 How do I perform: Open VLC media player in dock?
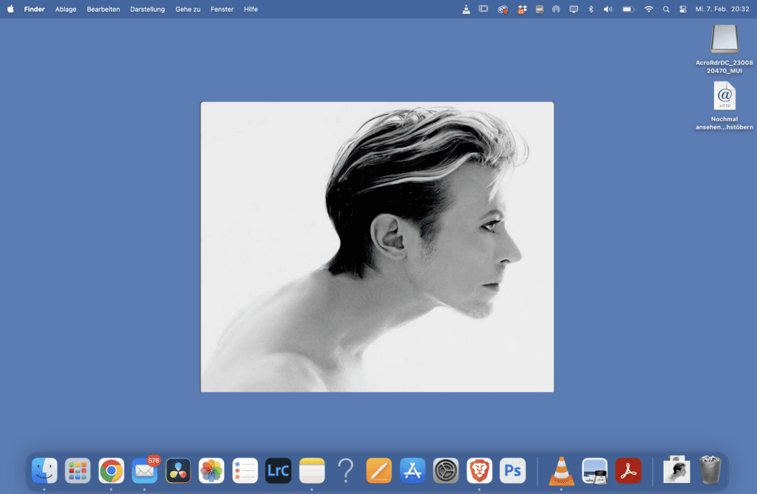point(561,470)
